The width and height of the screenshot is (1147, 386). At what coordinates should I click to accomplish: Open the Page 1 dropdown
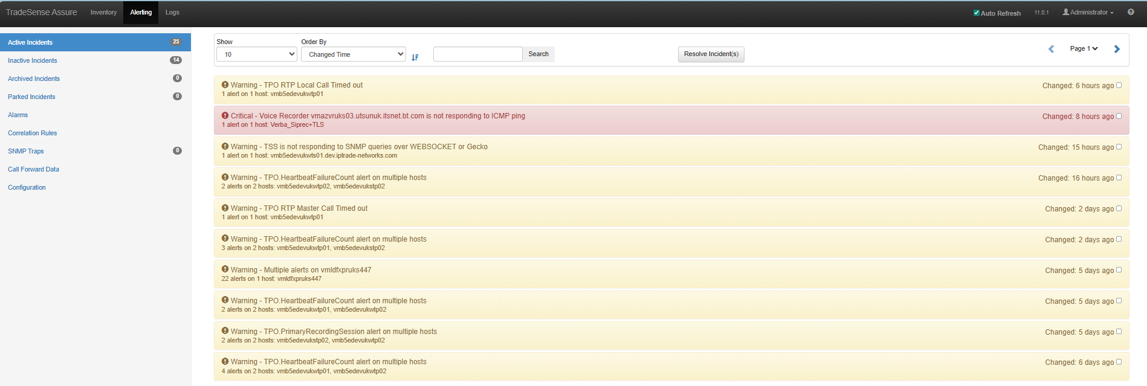tap(1084, 48)
